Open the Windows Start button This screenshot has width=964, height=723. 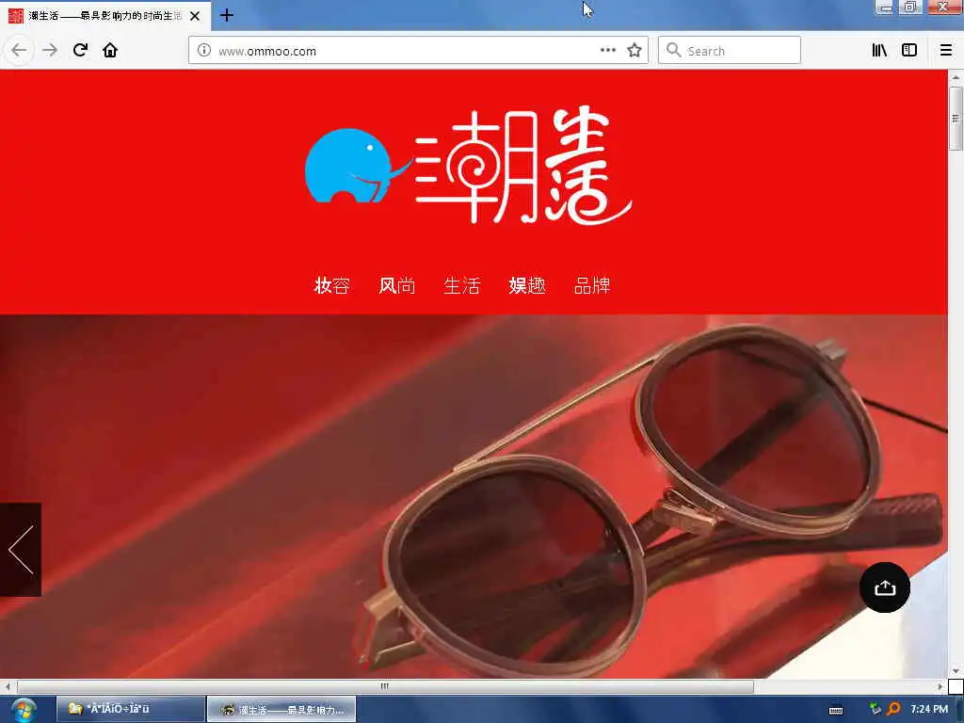click(x=24, y=710)
